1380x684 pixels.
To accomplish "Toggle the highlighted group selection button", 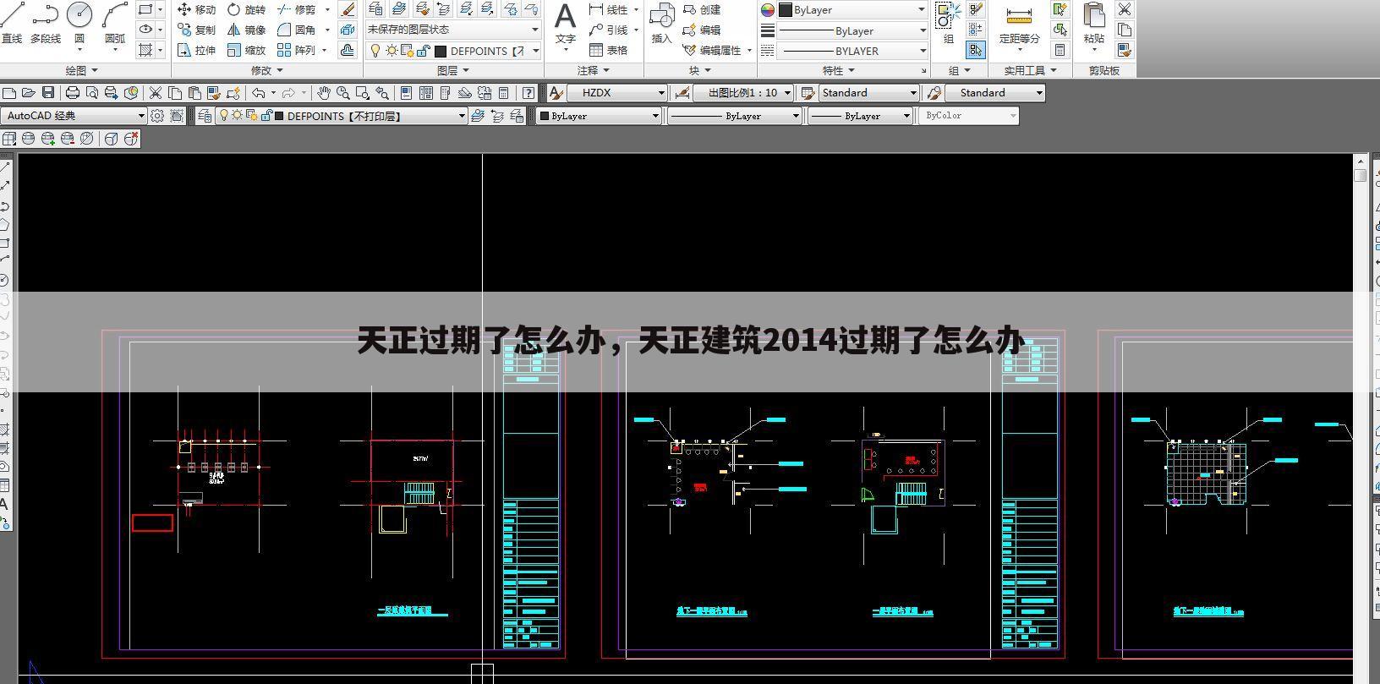I will (x=976, y=50).
